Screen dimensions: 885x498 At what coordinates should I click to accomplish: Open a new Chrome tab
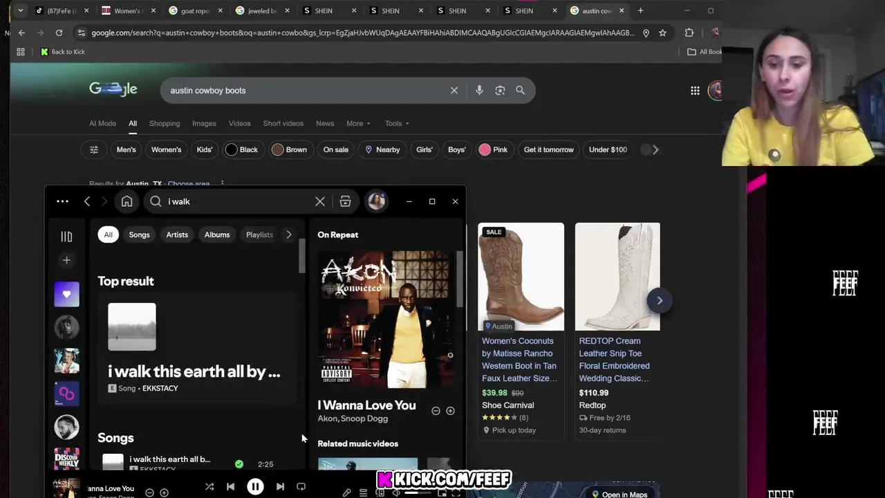[640, 10]
